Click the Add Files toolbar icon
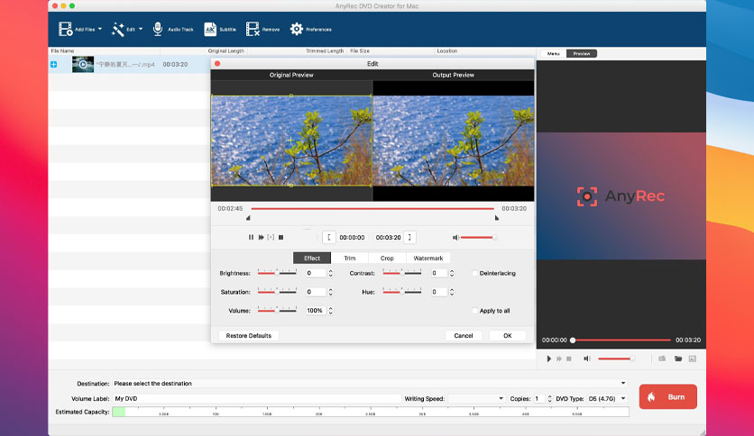The height and width of the screenshot is (436, 754). click(x=66, y=30)
